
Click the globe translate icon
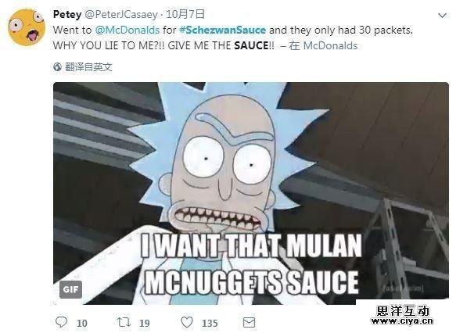(x=57, y=67)
